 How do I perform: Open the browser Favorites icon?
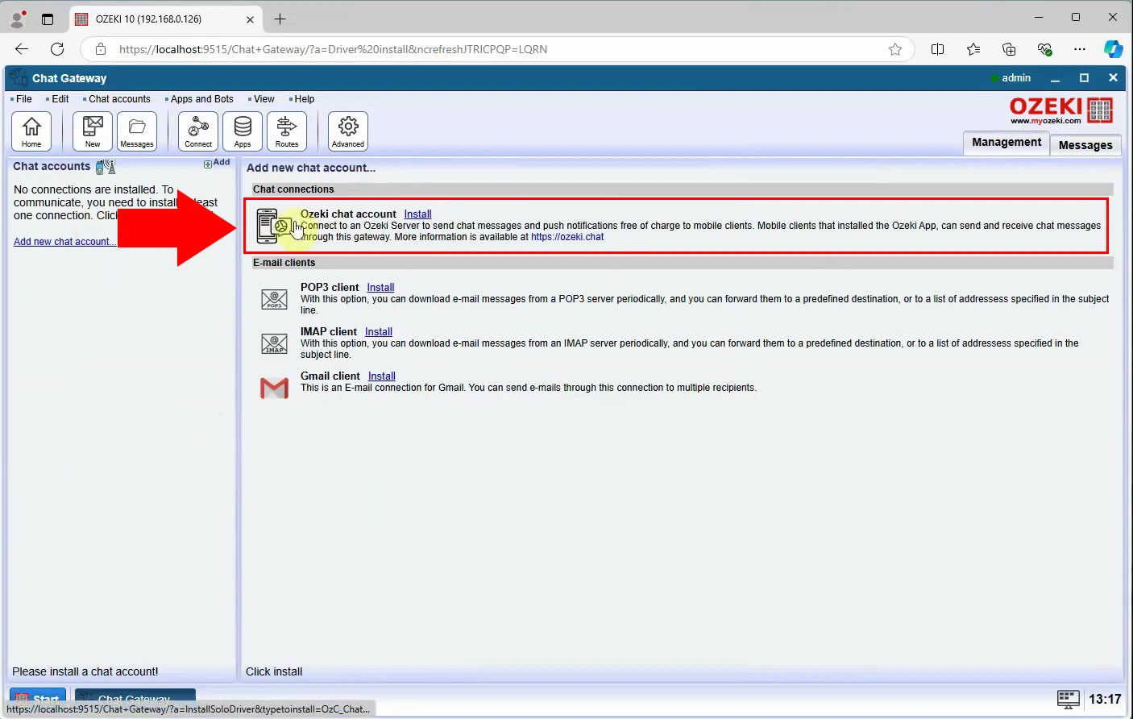coord(973,49)
